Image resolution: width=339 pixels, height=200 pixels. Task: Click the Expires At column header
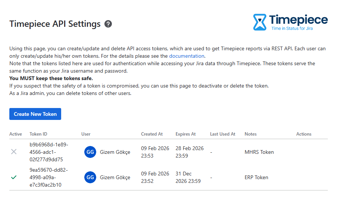tap(186, 134)
